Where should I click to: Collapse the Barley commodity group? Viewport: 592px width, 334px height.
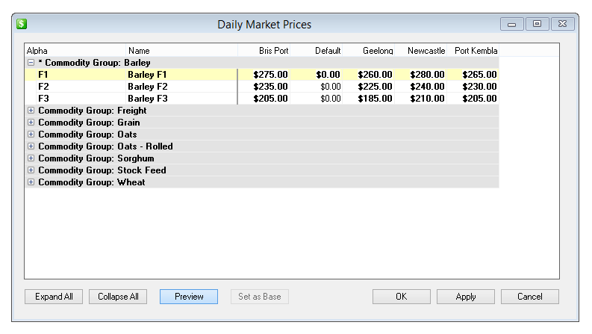point(31,63)
